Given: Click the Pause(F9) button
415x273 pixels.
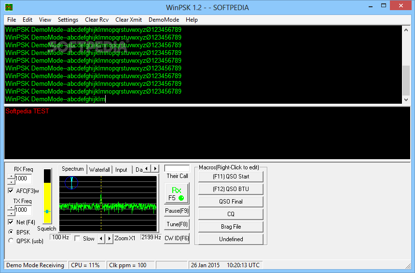Looking at the screenshot, I should [x=177, y=211].
